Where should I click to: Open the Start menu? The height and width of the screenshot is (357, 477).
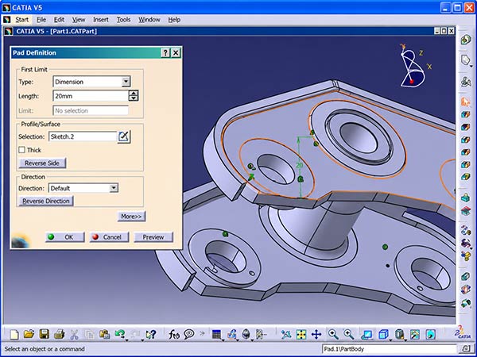click(x=22, y=20)
